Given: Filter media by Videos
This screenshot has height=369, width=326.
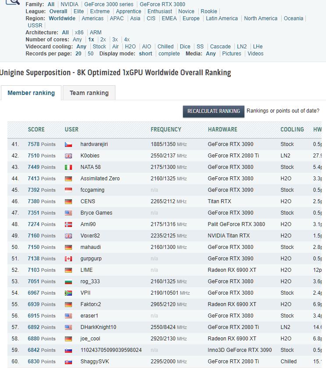Looking at the screenshot, I should click(255, 54).
